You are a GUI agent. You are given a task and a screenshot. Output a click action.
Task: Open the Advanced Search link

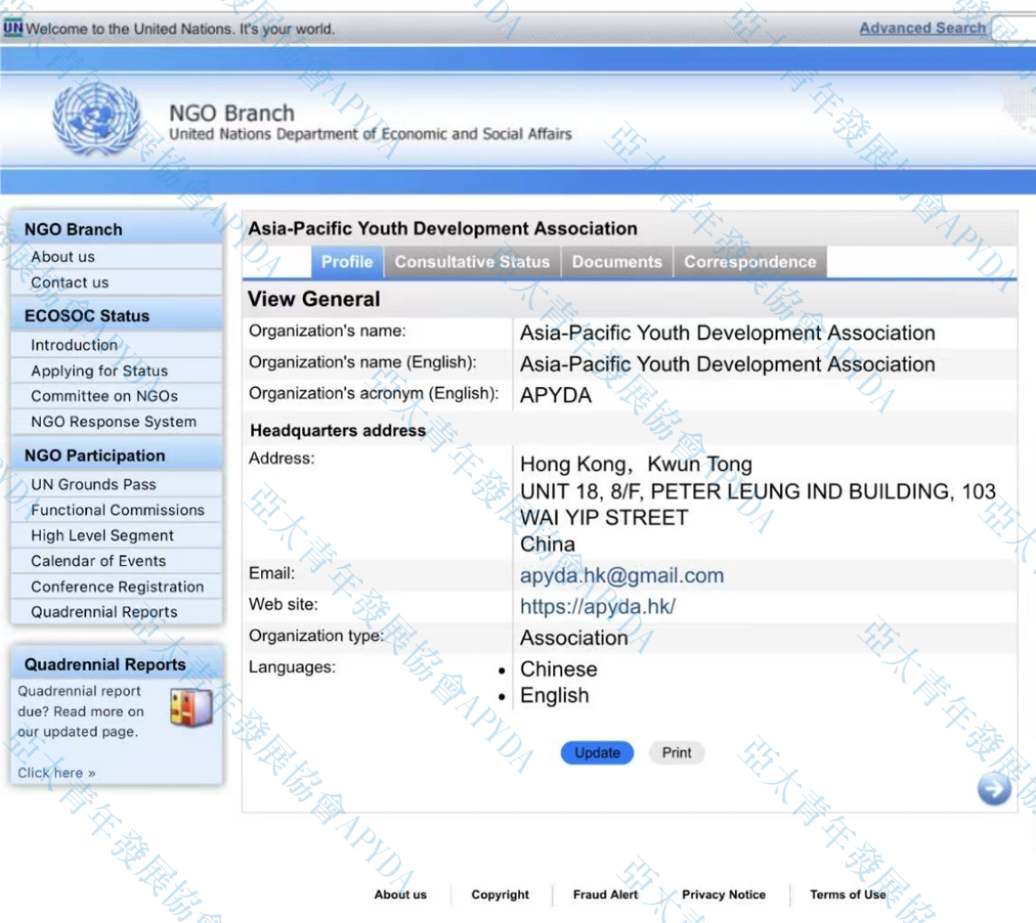[922, 28]
